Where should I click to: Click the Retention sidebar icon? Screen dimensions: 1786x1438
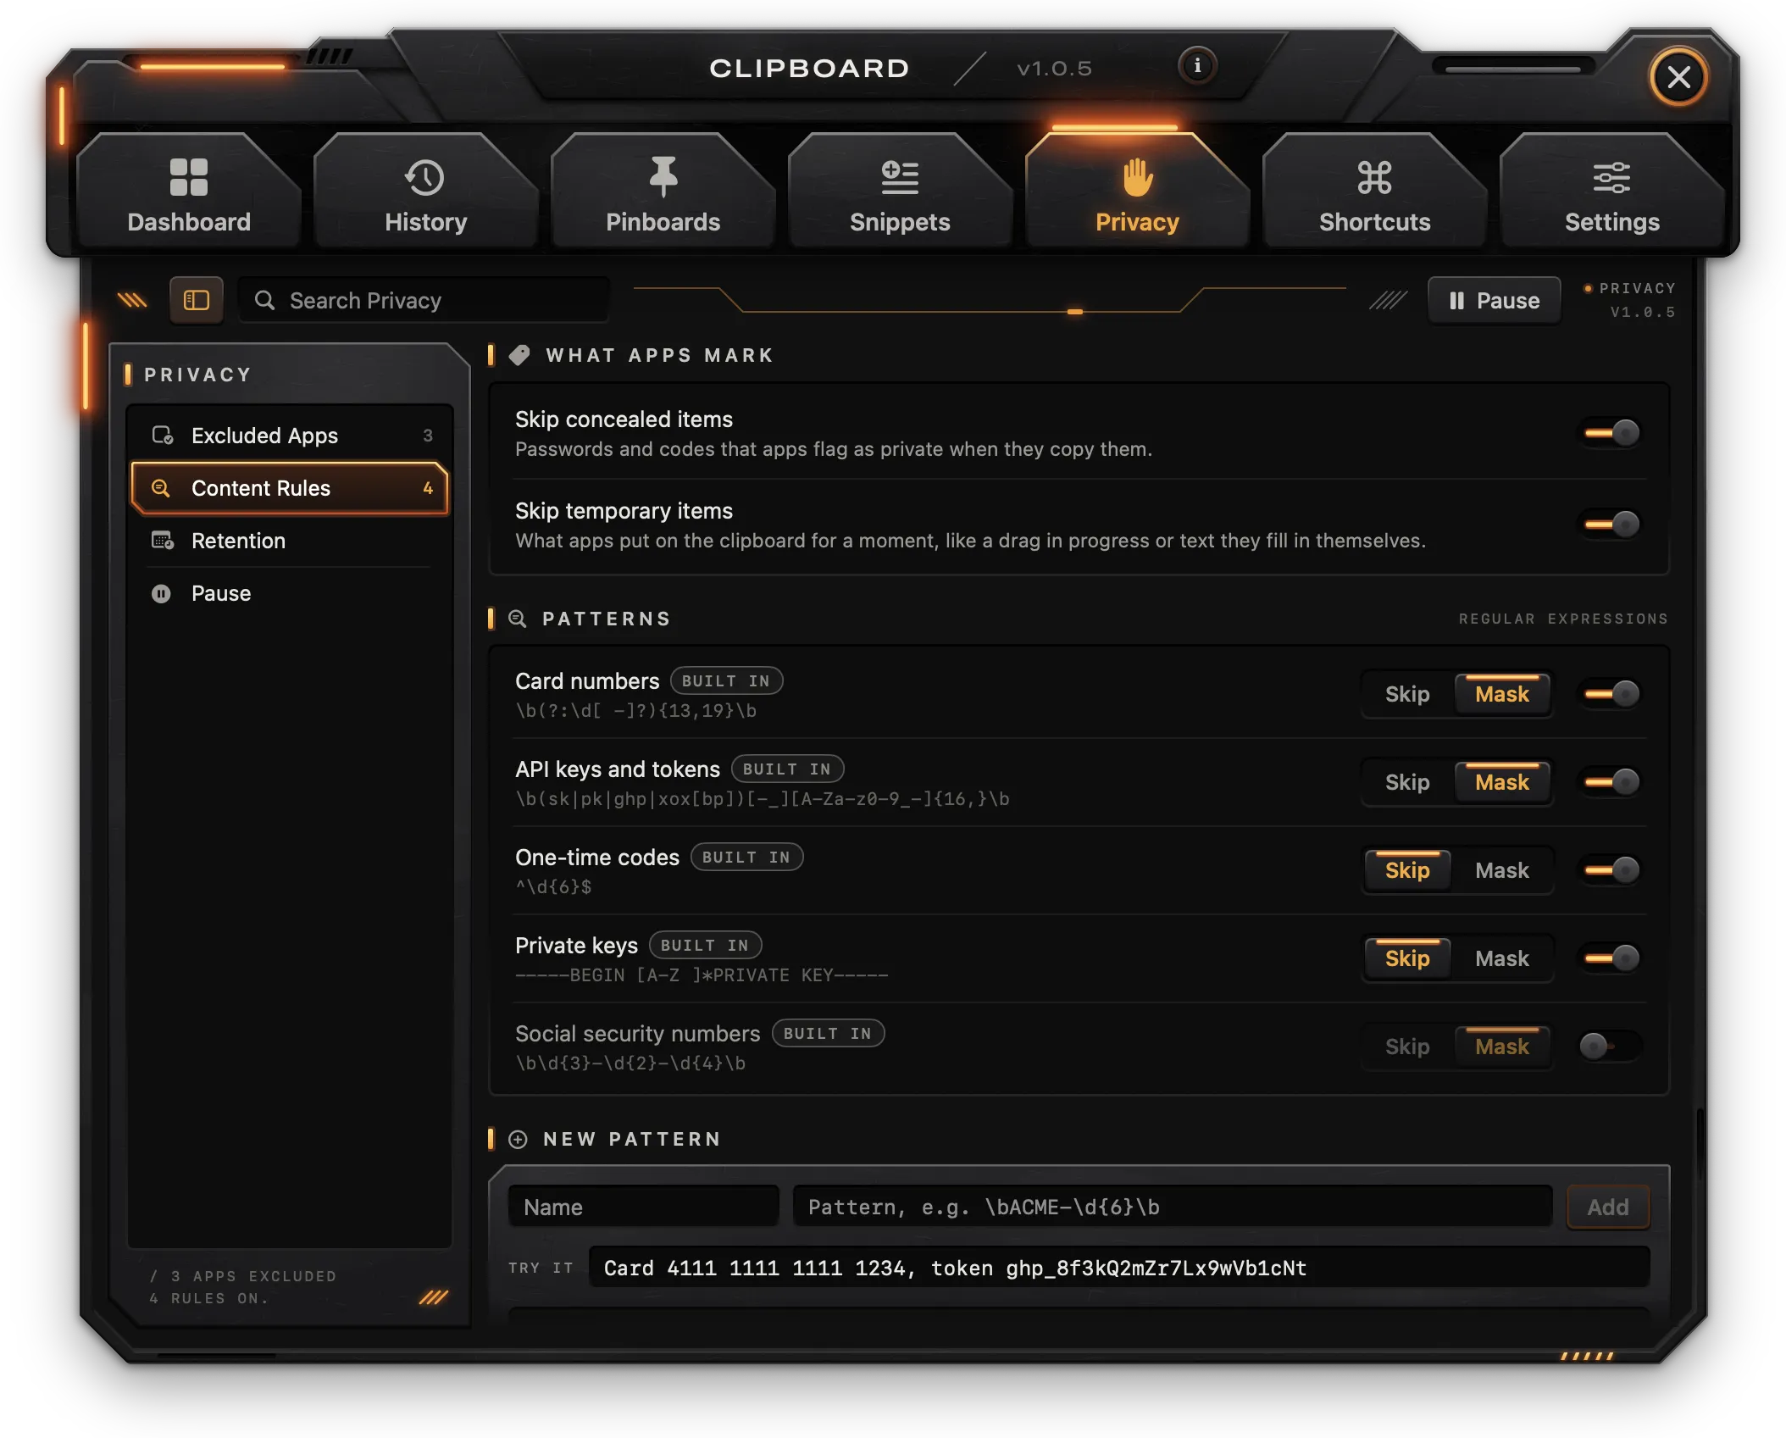pos(162,541)
